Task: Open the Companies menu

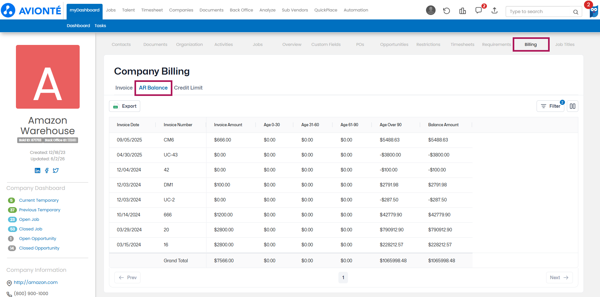Action: point(181,10)
